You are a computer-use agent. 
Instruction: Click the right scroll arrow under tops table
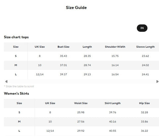coord(157,82)
